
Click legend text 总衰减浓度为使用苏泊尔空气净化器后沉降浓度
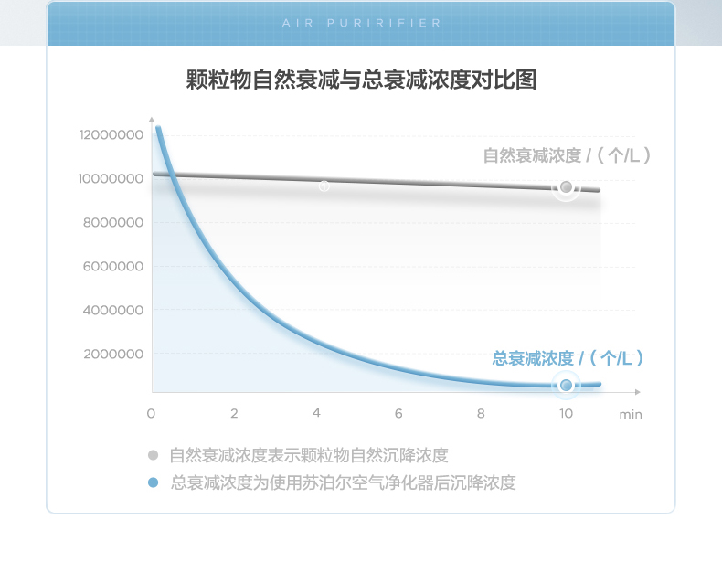click(343, 482)
